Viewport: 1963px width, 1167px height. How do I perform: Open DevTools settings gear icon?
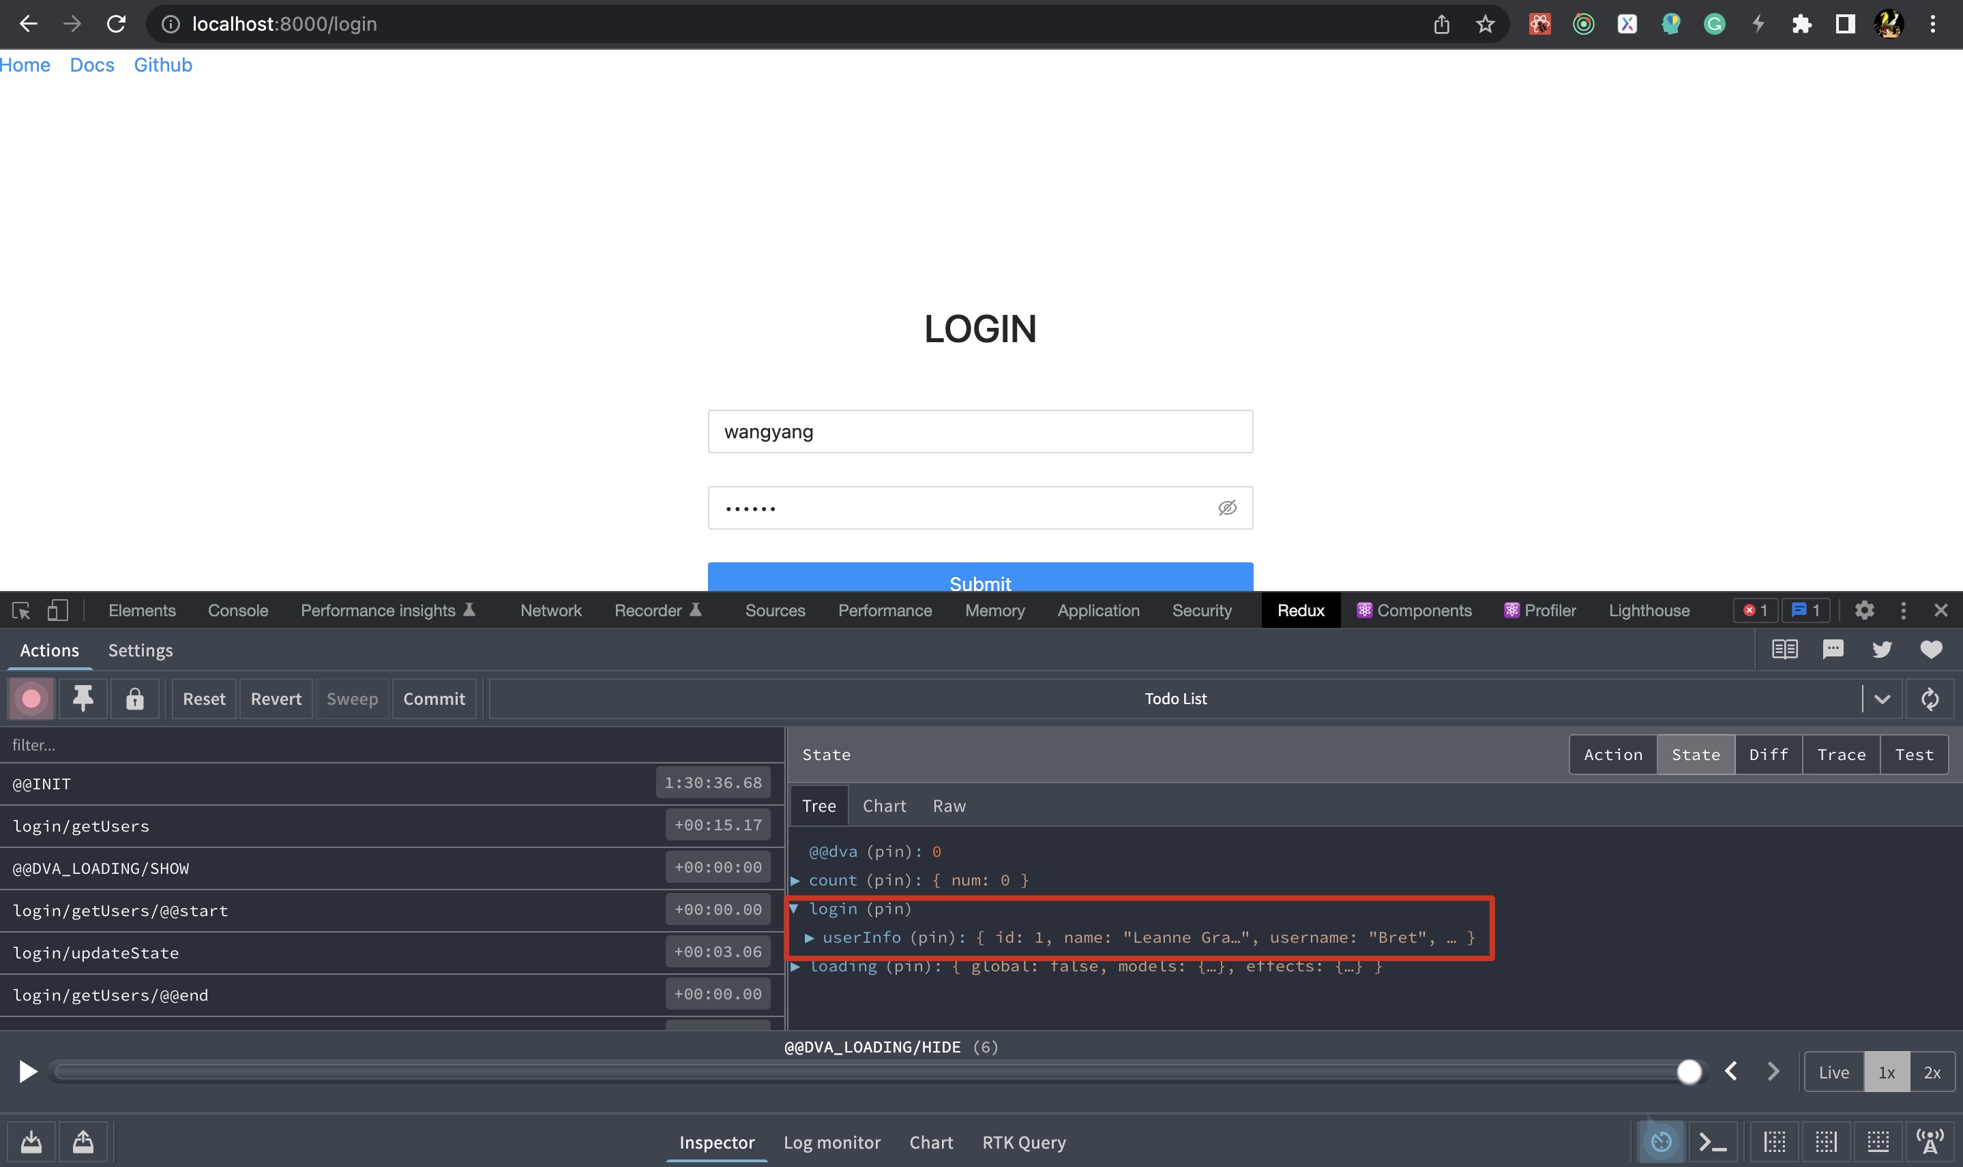pyautogui.click(x=1864, y=610)
